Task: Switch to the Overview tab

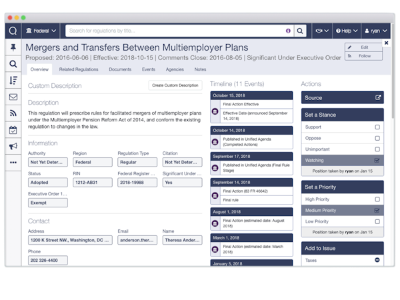Action: (x=39, y=69)
